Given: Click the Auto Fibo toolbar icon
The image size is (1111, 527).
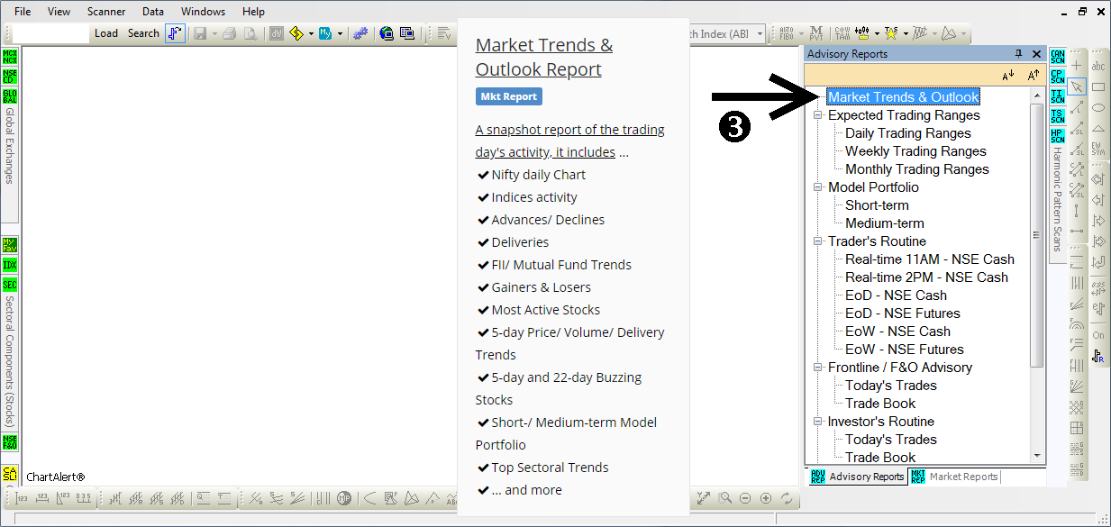Looking at the screenshot, I should pos(786,33).
